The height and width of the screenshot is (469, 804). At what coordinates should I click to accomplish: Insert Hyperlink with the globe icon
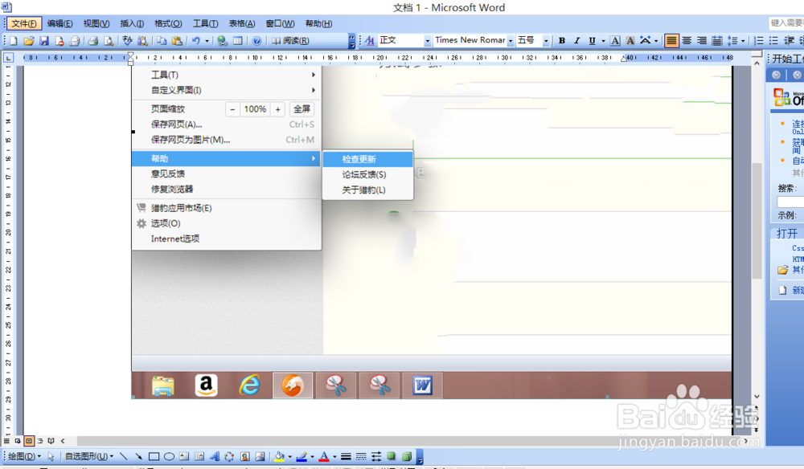222,41
